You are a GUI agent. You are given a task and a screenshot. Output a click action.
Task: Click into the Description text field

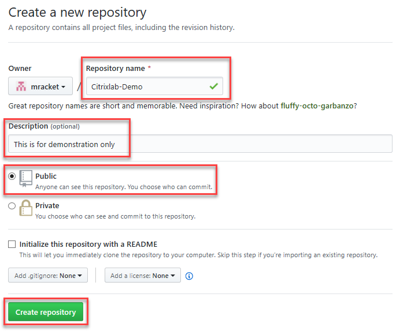point(200,144)
